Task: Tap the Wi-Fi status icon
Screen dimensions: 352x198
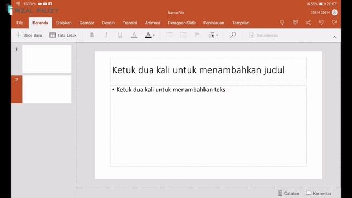Action: point(18,4)
